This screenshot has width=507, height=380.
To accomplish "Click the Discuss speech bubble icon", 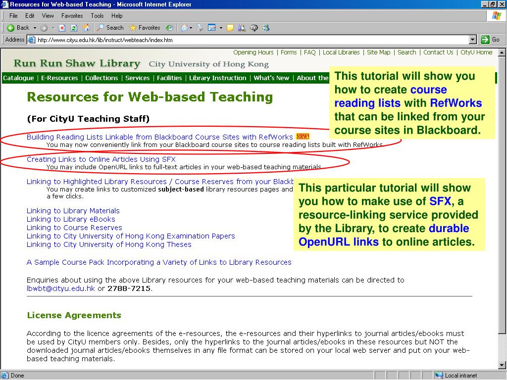I will [x=254, y=28].
